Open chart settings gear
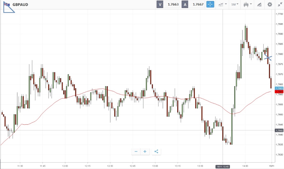Screen dimensions: 284x169 270,4
